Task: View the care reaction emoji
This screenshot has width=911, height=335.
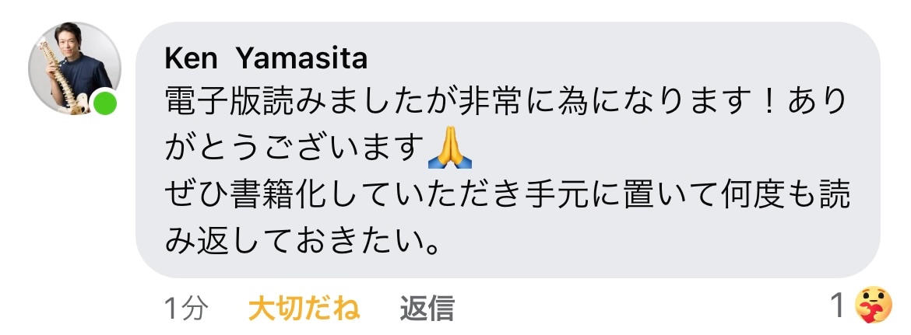Action: (x=873, y=305)
